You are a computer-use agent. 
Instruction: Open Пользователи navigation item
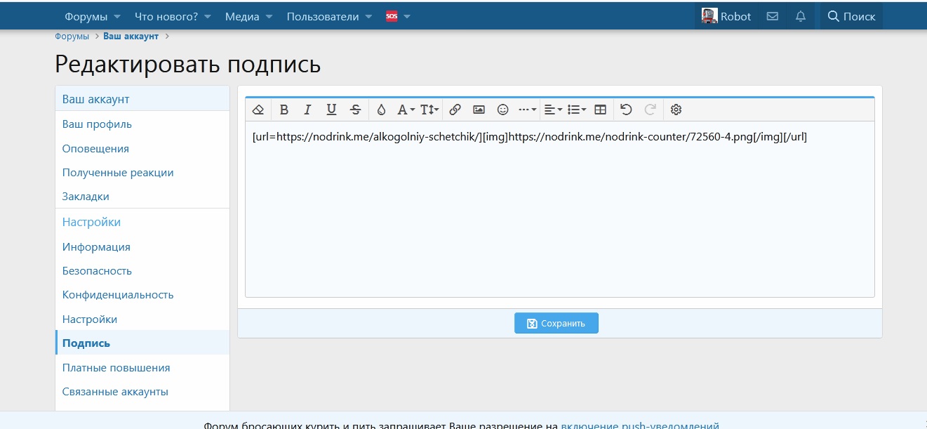323,16
